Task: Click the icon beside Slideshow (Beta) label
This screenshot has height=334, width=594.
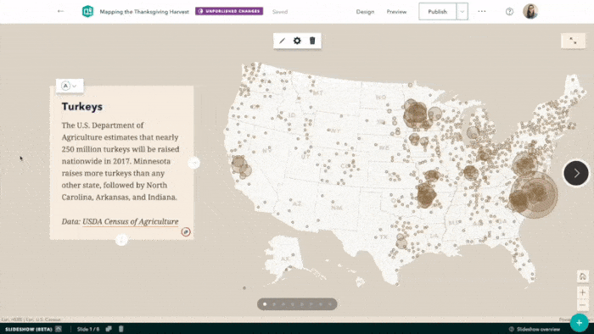Action: click(59, 329)
